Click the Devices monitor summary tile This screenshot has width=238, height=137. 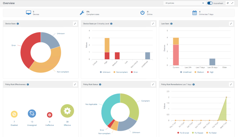pyautogui.click(x=28, y=13)
